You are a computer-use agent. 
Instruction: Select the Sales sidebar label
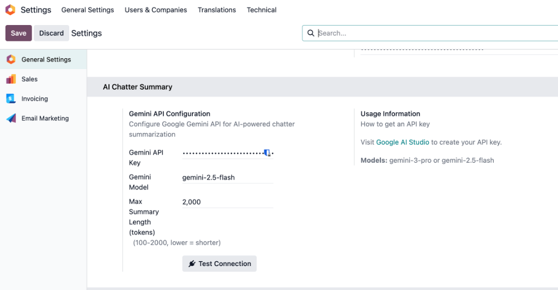(x=29, y=79)
